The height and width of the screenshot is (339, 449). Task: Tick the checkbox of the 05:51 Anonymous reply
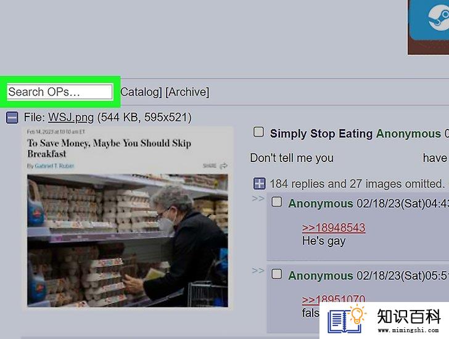[x=276, y=274]
